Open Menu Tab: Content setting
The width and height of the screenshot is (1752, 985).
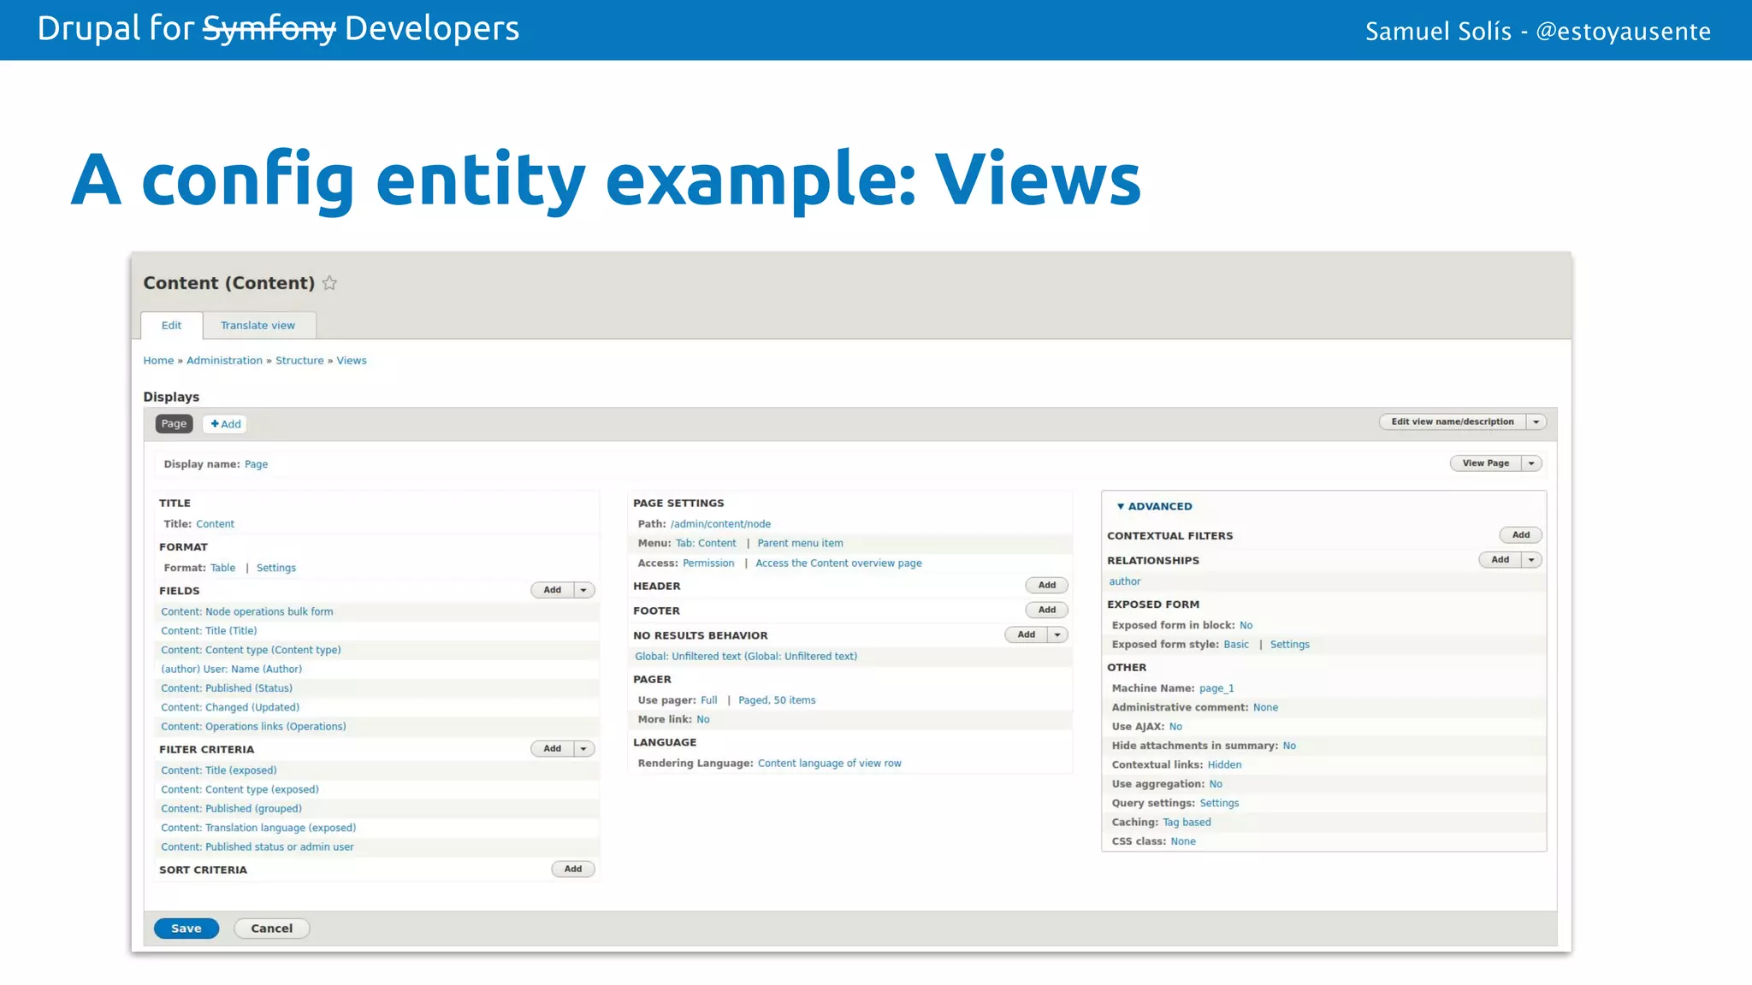pyautogui.click(x=706, y=543)
